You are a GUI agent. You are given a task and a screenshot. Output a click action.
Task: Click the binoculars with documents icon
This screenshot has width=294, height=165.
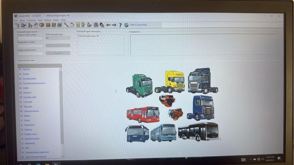coord(102,25)
